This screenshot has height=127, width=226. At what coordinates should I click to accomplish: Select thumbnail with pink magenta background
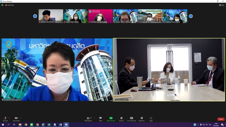101,16
